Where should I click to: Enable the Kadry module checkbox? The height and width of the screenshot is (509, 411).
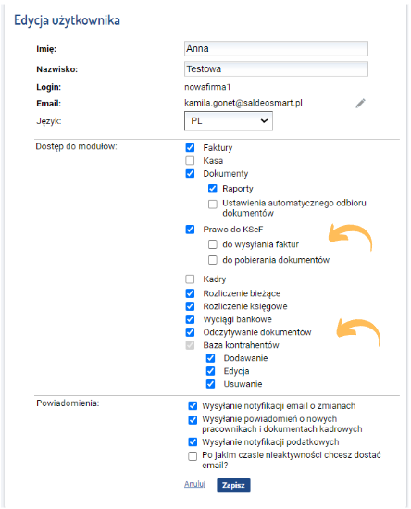pyautogui.click(x=190, y=279)
